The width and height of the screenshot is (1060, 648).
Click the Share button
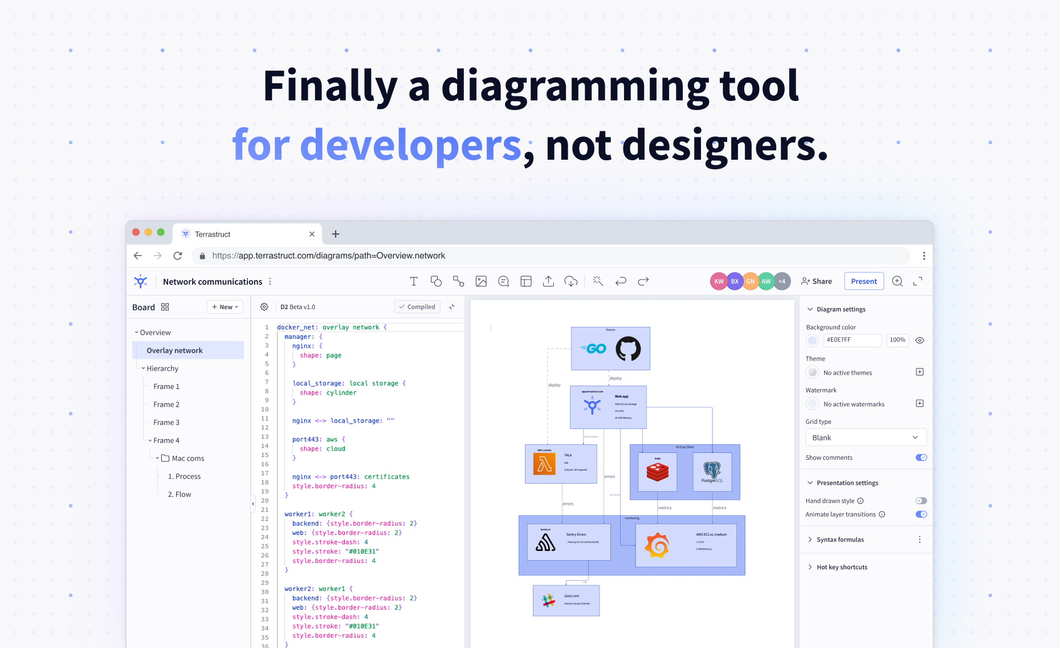click(x=817, y=281)
